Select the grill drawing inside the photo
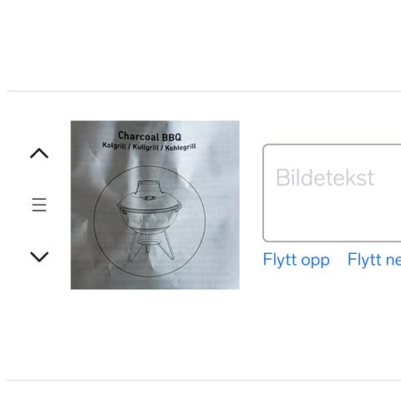The image size is (401, 401). [150, 221]
